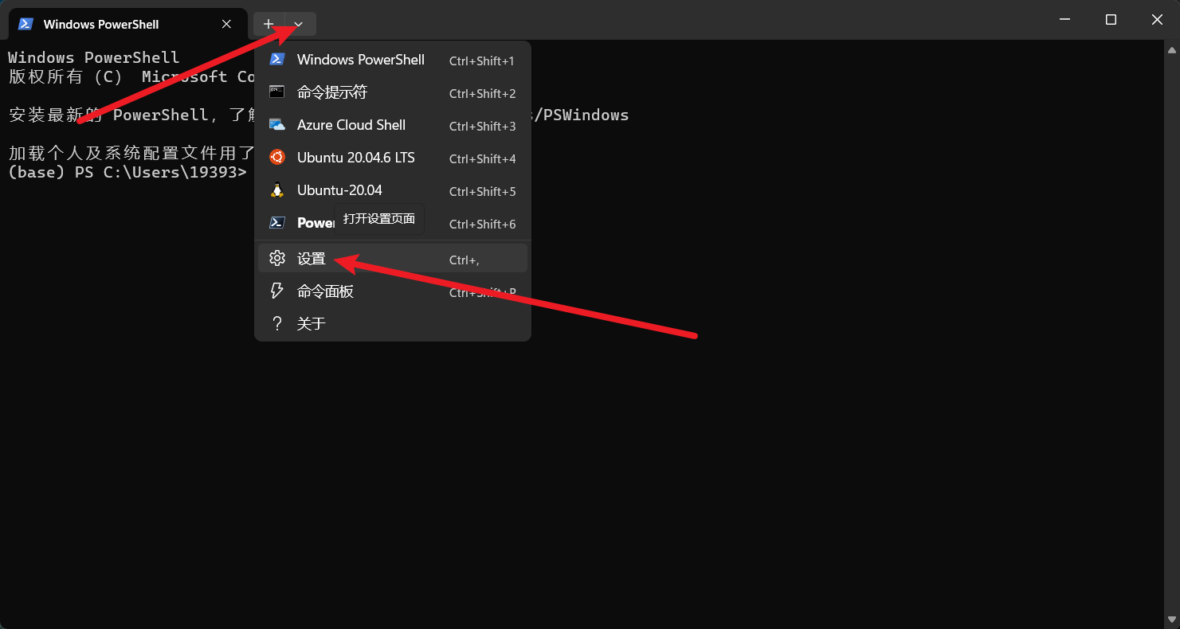1180x629 pixels.
Task: Click the 打开设置页面 tooltip
Action: click(x=379, y=219)
